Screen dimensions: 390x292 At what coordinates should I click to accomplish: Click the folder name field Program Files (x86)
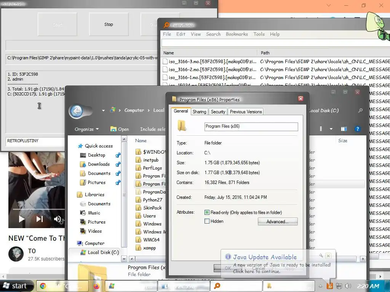pyautogui.click(x=251, y=126)
